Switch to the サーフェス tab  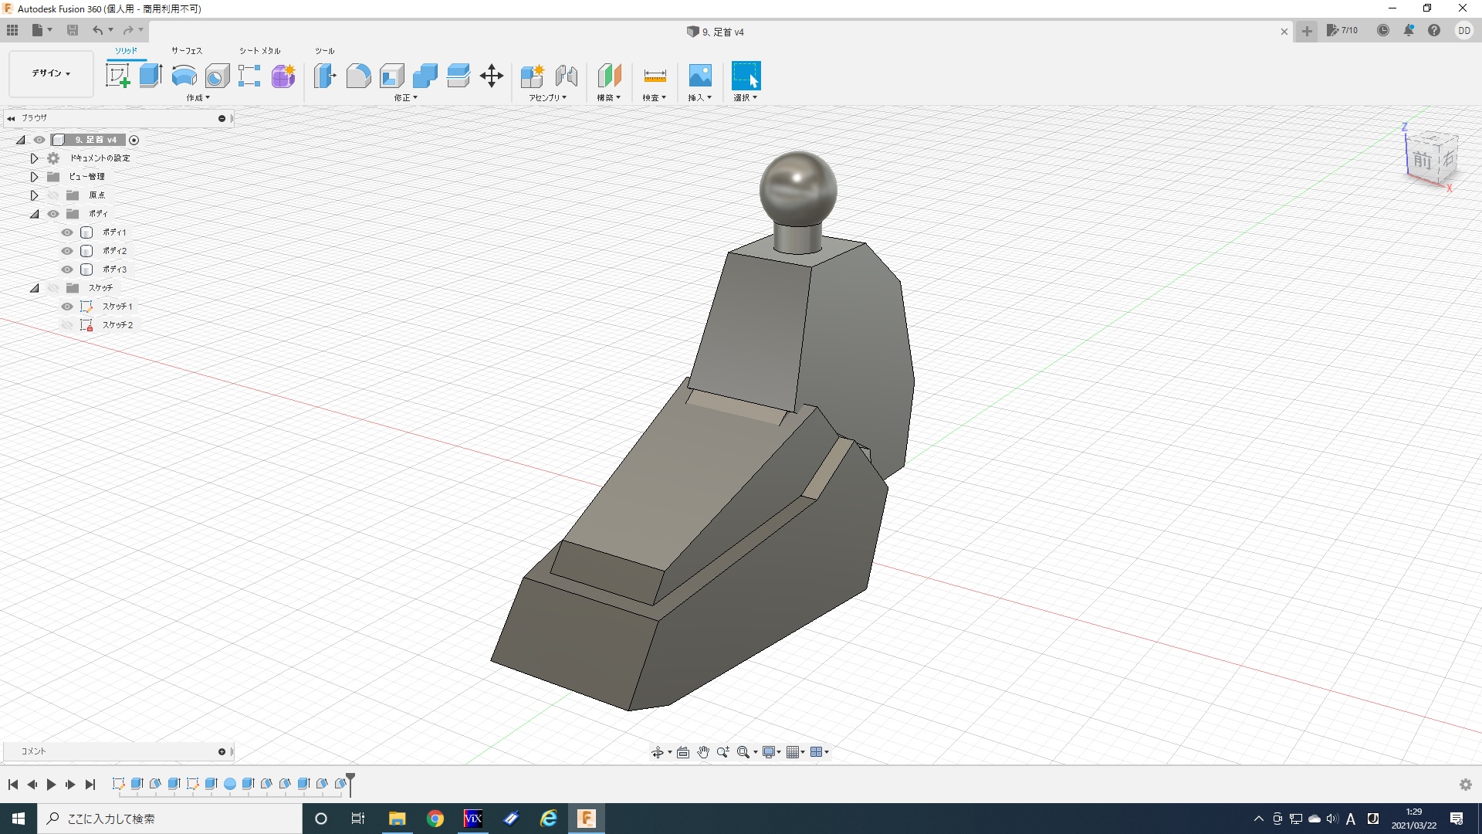click(186, 50)
